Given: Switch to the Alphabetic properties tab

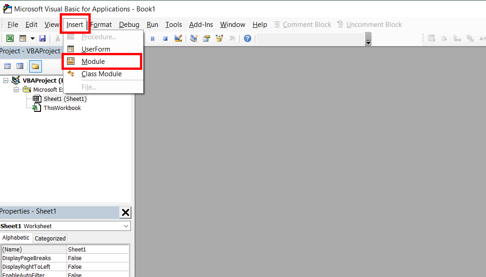Looking at the screenshot, I should click(x=16, y=238).
